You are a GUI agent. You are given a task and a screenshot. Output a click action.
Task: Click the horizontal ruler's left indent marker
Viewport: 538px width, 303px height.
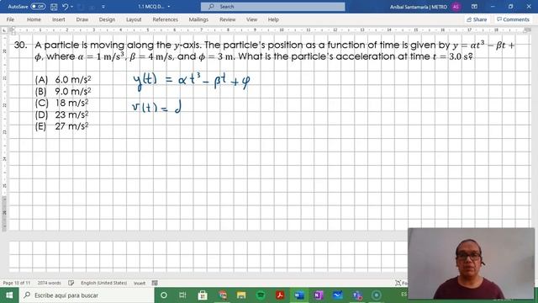(13, 30)
